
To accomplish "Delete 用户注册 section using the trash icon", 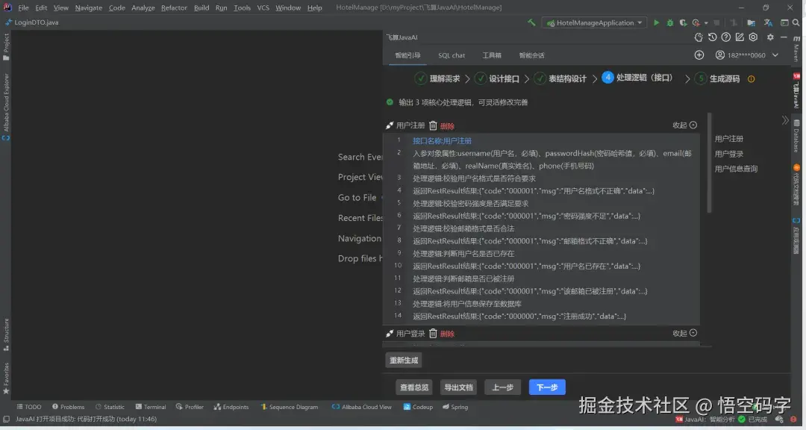I will [x=433, y=125].
